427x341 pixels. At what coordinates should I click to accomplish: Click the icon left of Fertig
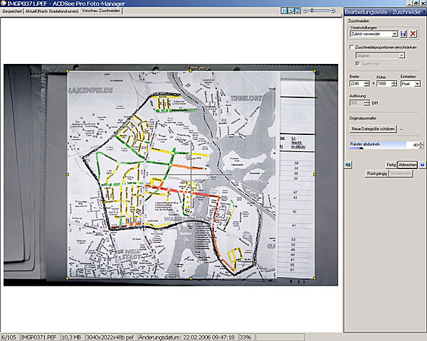point(348,164)
